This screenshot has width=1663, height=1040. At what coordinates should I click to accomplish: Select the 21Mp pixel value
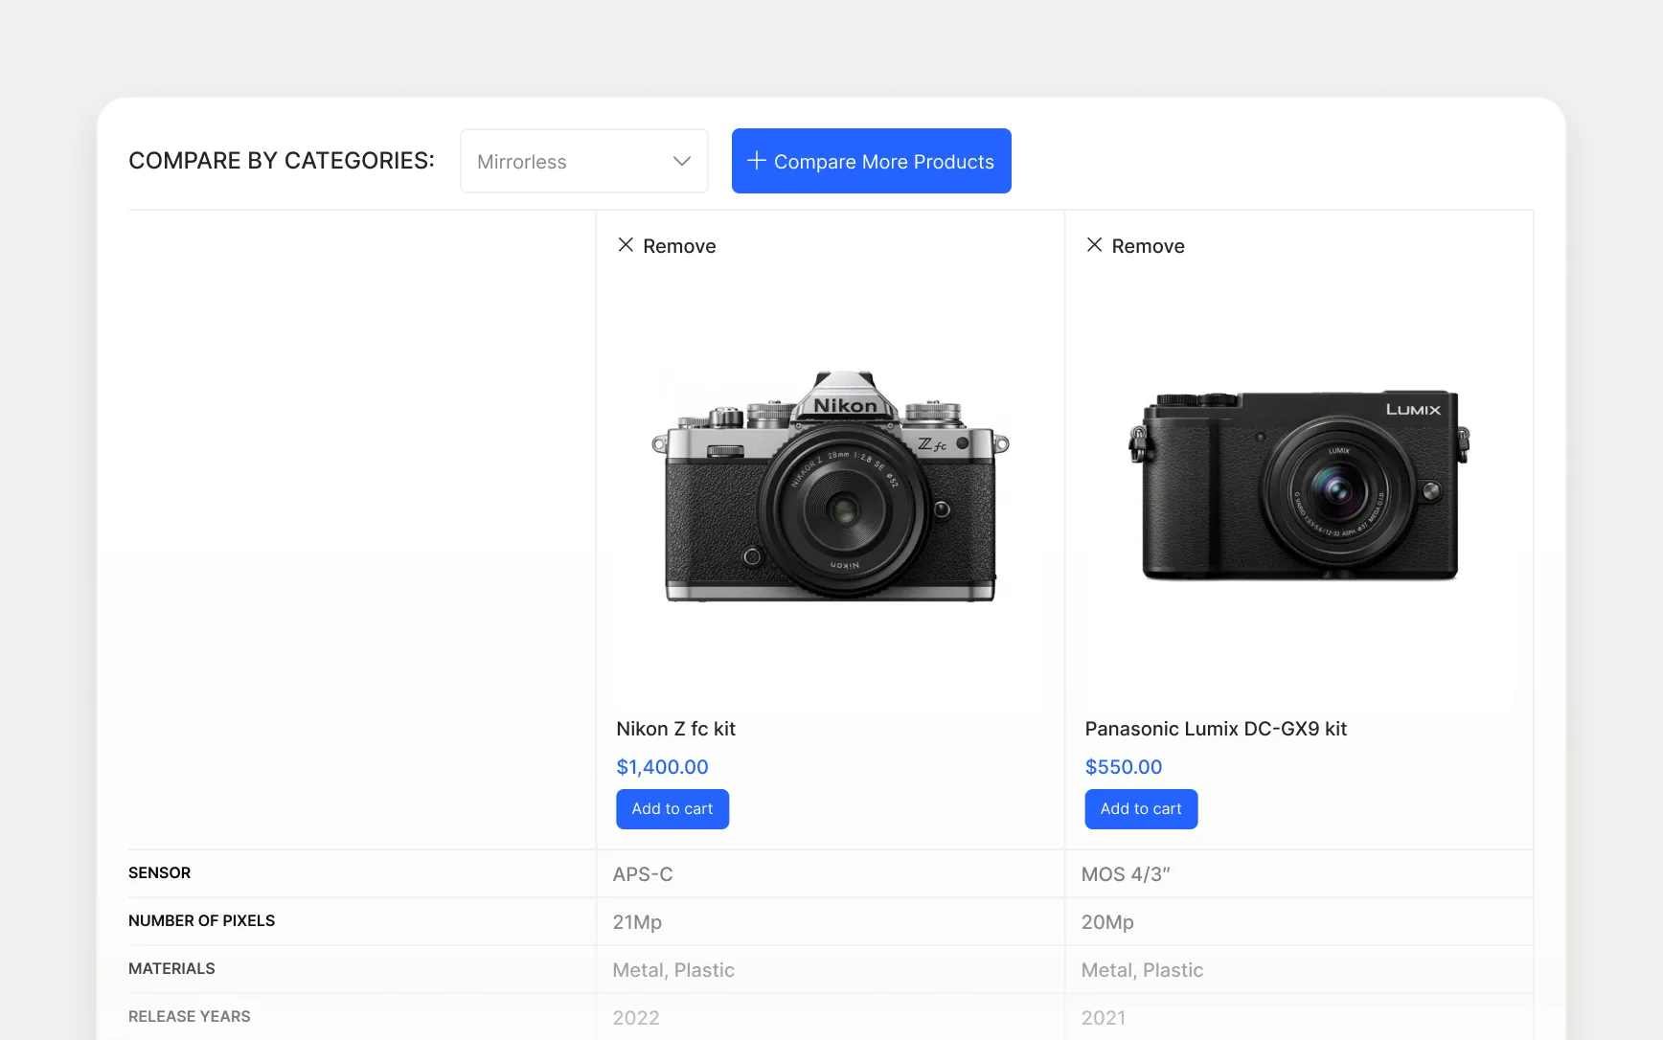pos(637,922)
